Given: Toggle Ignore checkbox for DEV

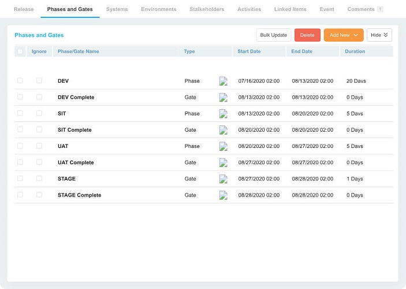Looking at the screenshot, I should (39, 80).
